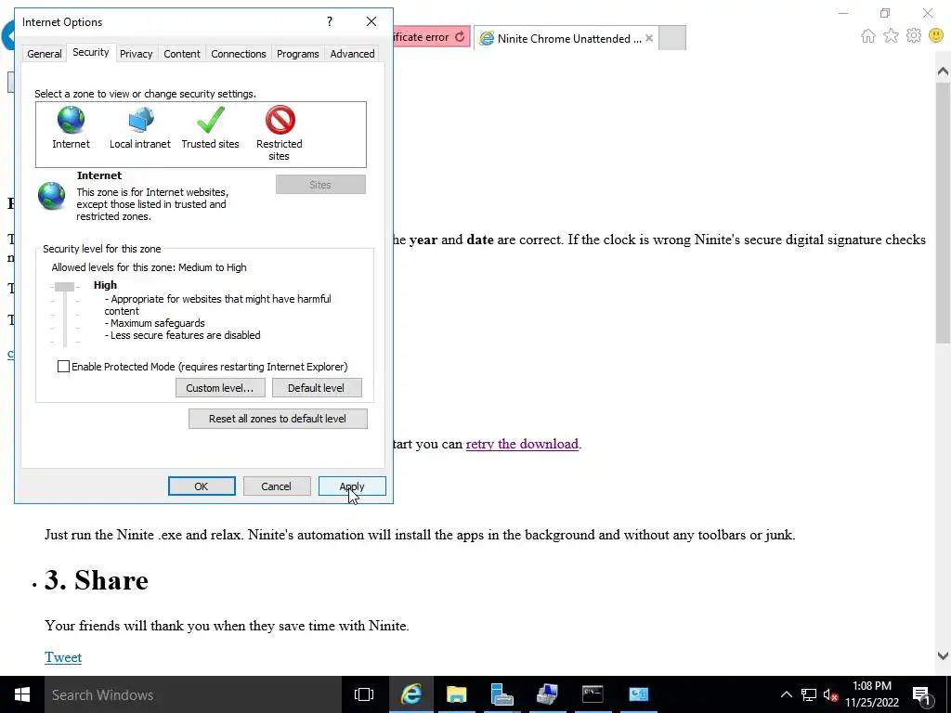
Task: Click OK in Internet Options
Action: click(x=202, y=486)
